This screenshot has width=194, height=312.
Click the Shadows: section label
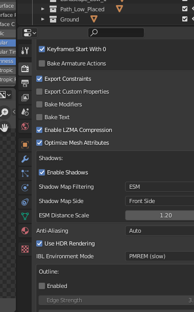tap(51, 158)
